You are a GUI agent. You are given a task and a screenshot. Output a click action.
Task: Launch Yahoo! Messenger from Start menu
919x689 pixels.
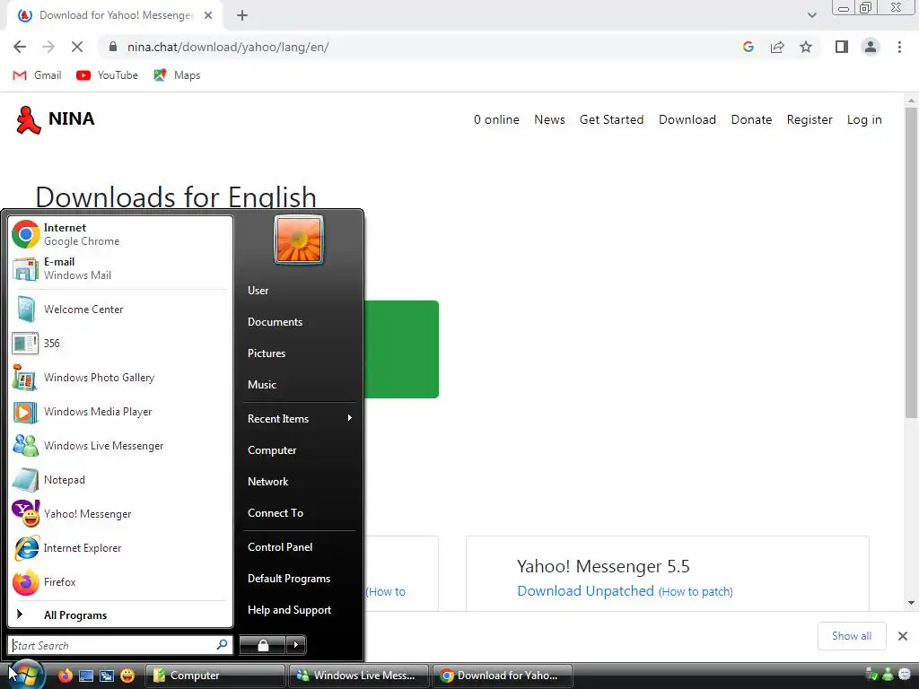120,514
